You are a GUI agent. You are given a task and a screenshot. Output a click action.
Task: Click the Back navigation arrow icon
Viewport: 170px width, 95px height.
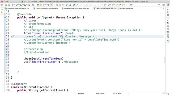pyautogui.click(x=122, y=5)
